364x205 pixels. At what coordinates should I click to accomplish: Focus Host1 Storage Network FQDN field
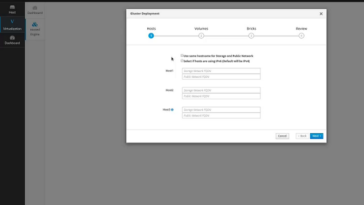[221, 71]
